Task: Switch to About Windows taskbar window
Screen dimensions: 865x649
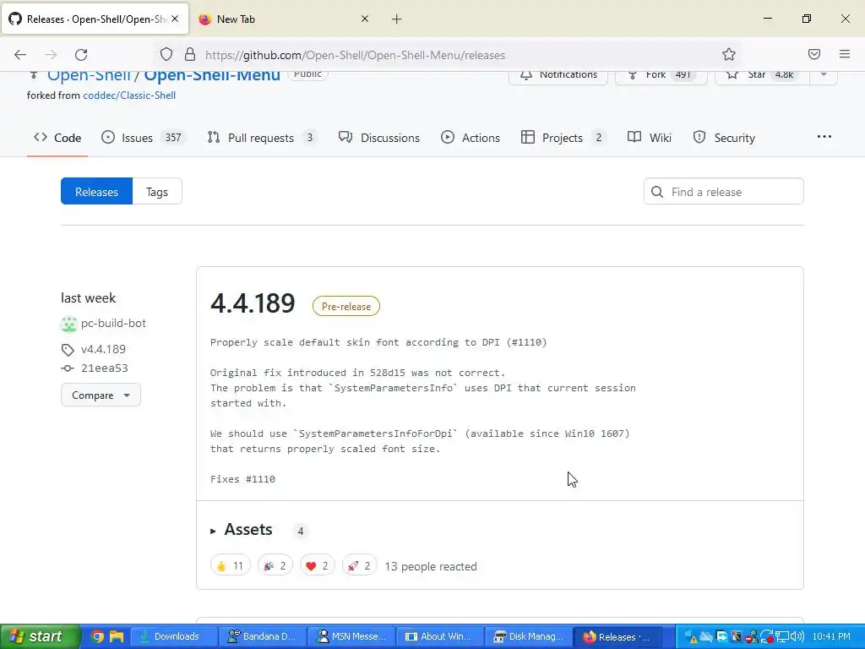Action: coord(439,636)
